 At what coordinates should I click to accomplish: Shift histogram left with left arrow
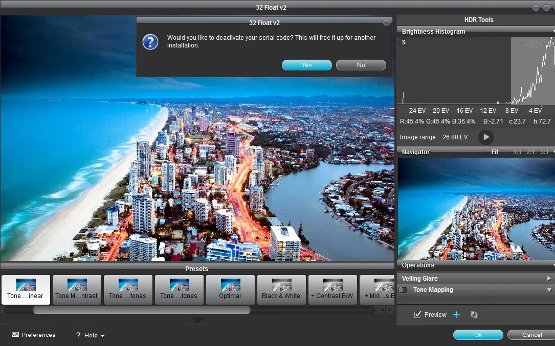click(x=529, y=45)
